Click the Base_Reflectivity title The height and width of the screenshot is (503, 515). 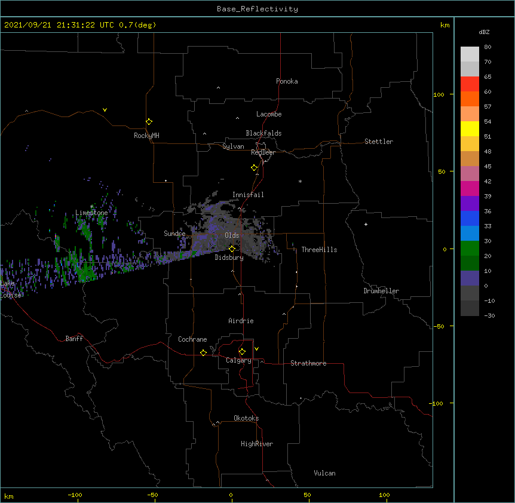pyautogui.click(x=257, y=9)
